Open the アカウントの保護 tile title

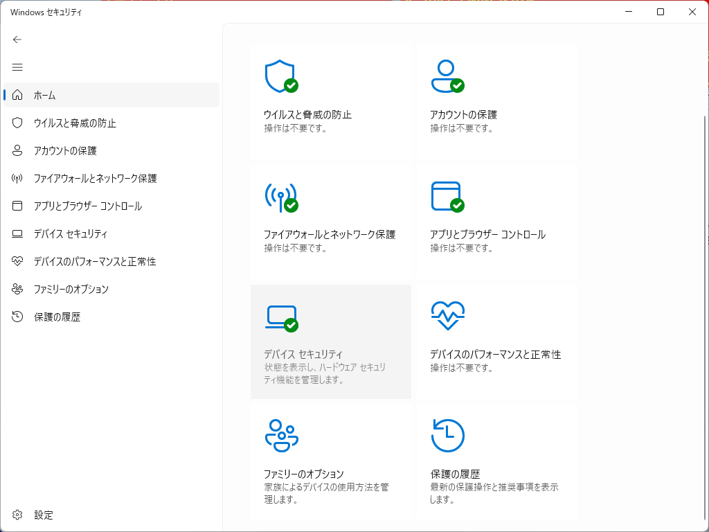tap(463, 115)
